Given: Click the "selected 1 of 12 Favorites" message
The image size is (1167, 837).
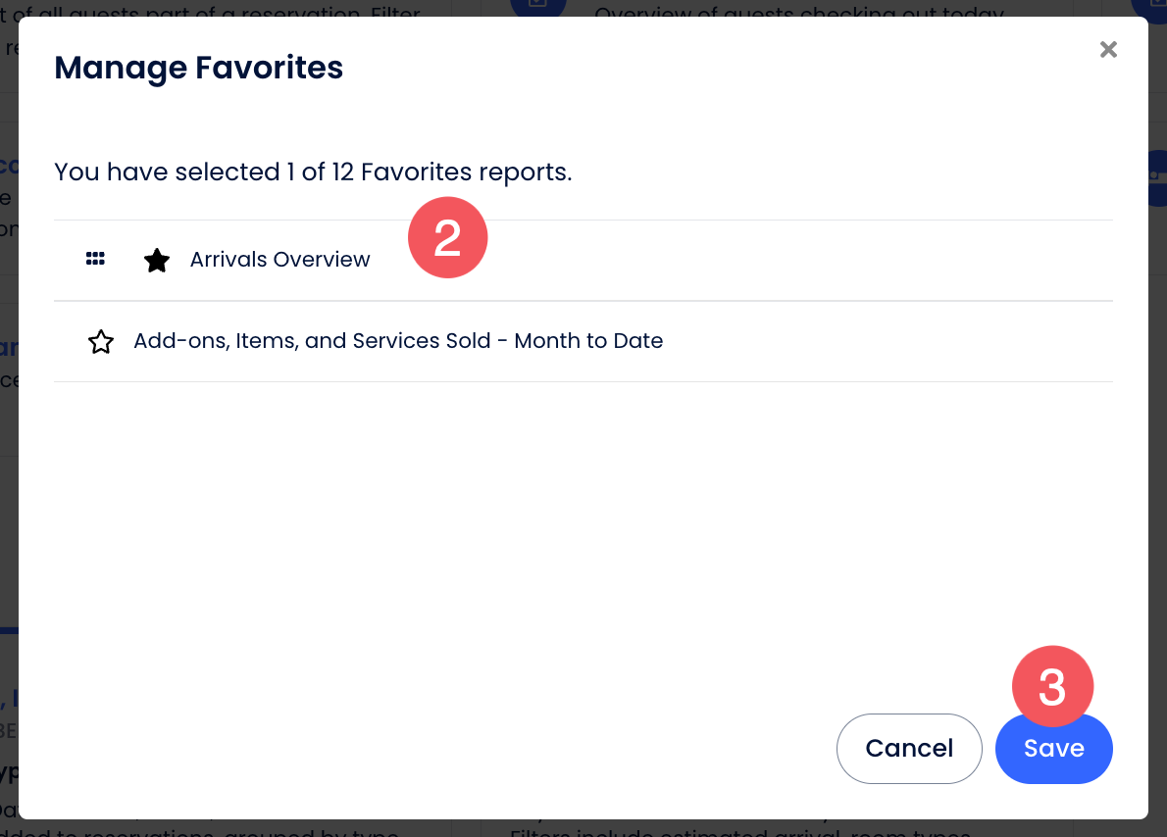Looking at the screenshot, I should pyautogui.click(x=313, y=172).
